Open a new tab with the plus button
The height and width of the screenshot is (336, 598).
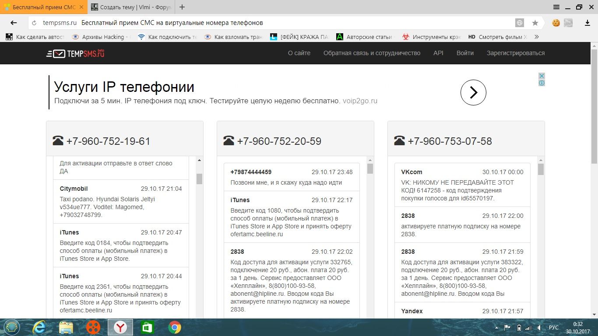(182, 7)
